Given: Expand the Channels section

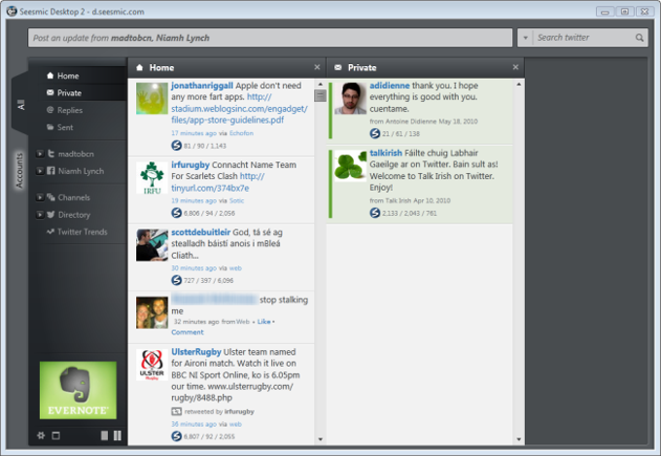Looking at the screenshot, I should (40, 197).
